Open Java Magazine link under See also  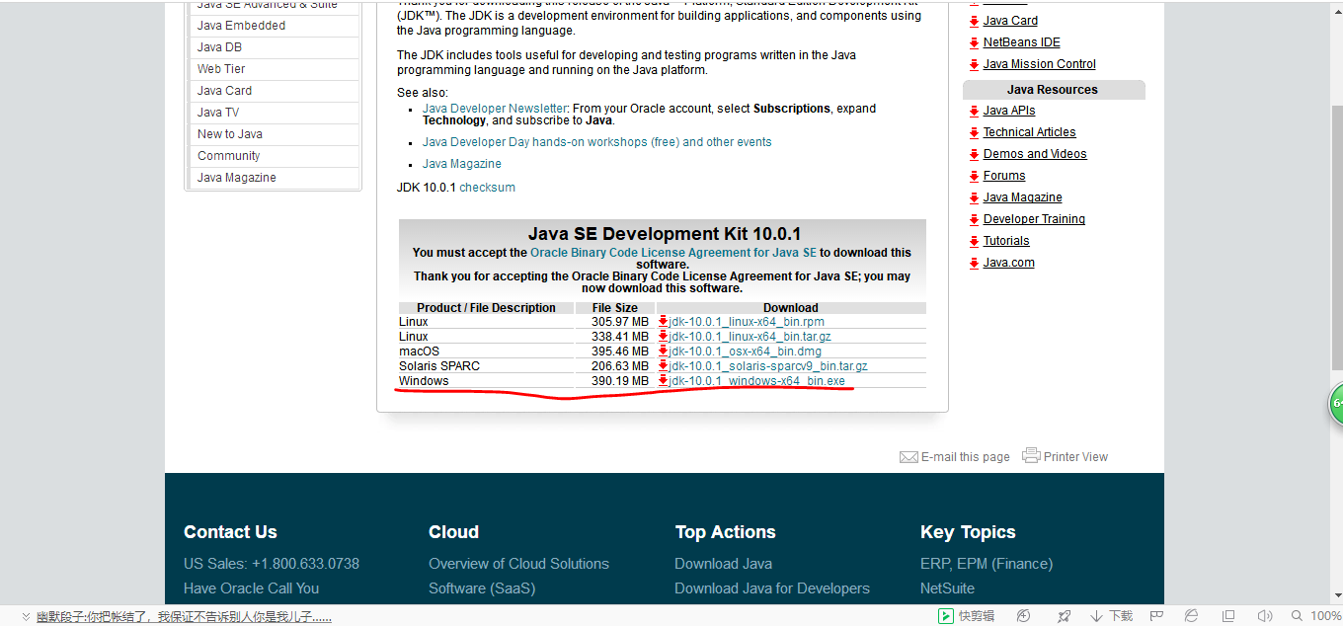462,164
